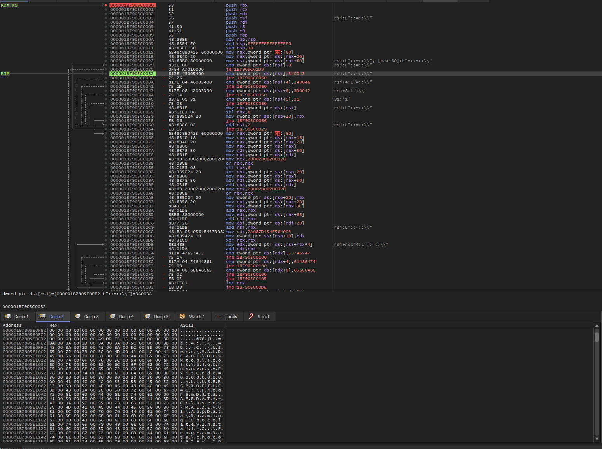Click opcode bytes '0F84 A7010000'

tap(186, 69)
